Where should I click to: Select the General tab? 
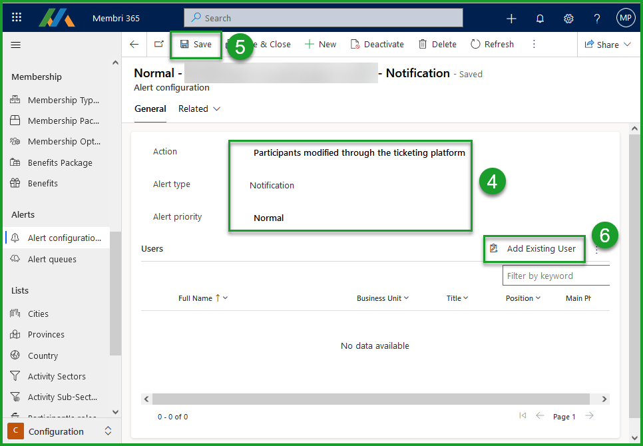click(150, 109)
